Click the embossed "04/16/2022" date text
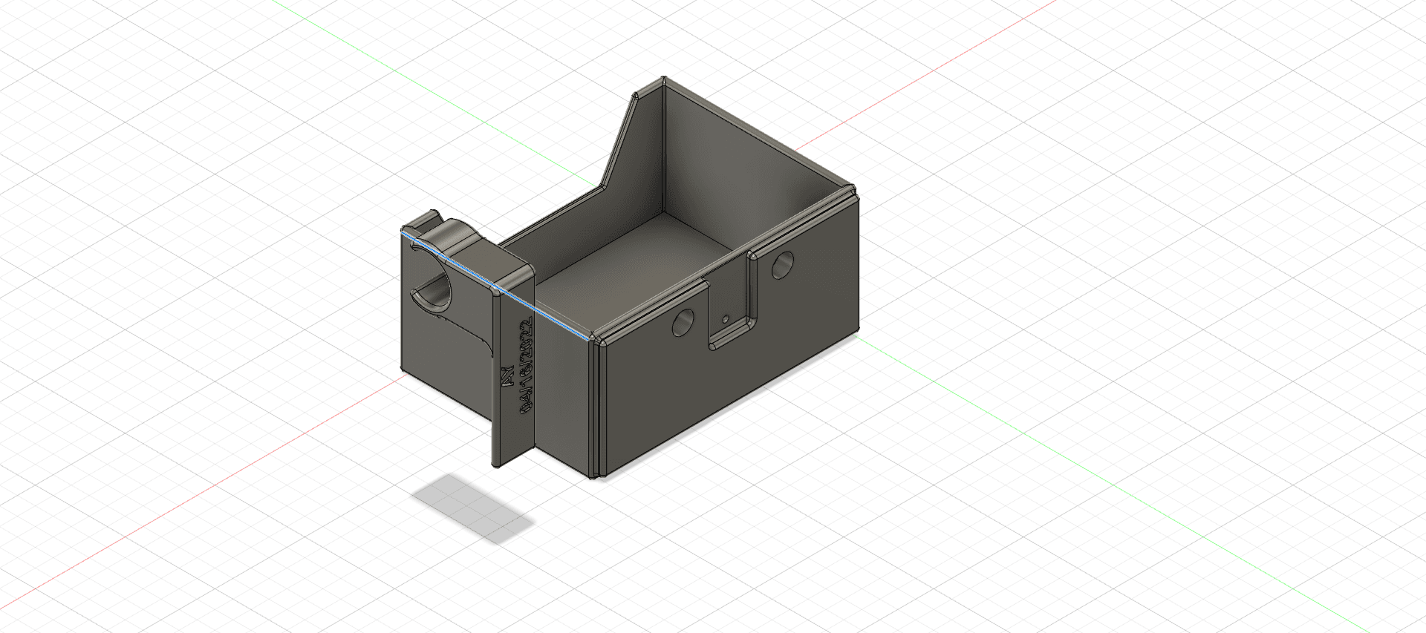1426x633 pixels. point(526,367)
